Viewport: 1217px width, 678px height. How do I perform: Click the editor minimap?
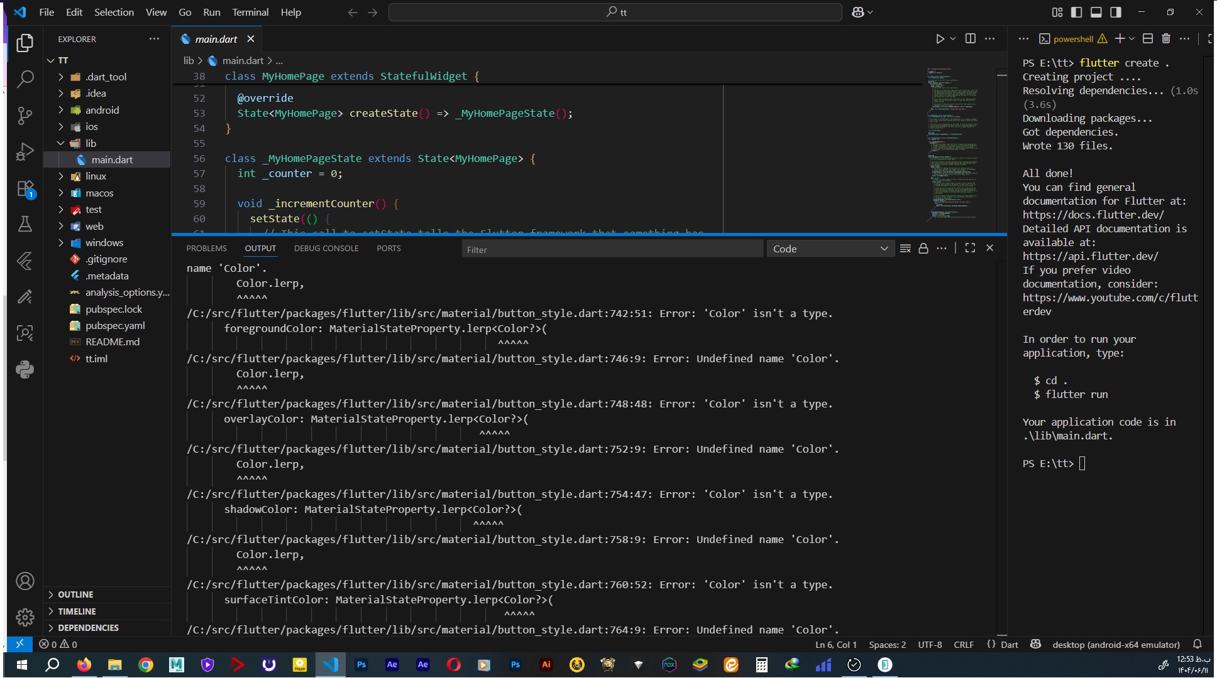point(955,144)
